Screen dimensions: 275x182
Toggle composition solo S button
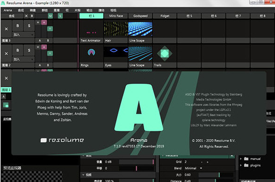[60, 16]
